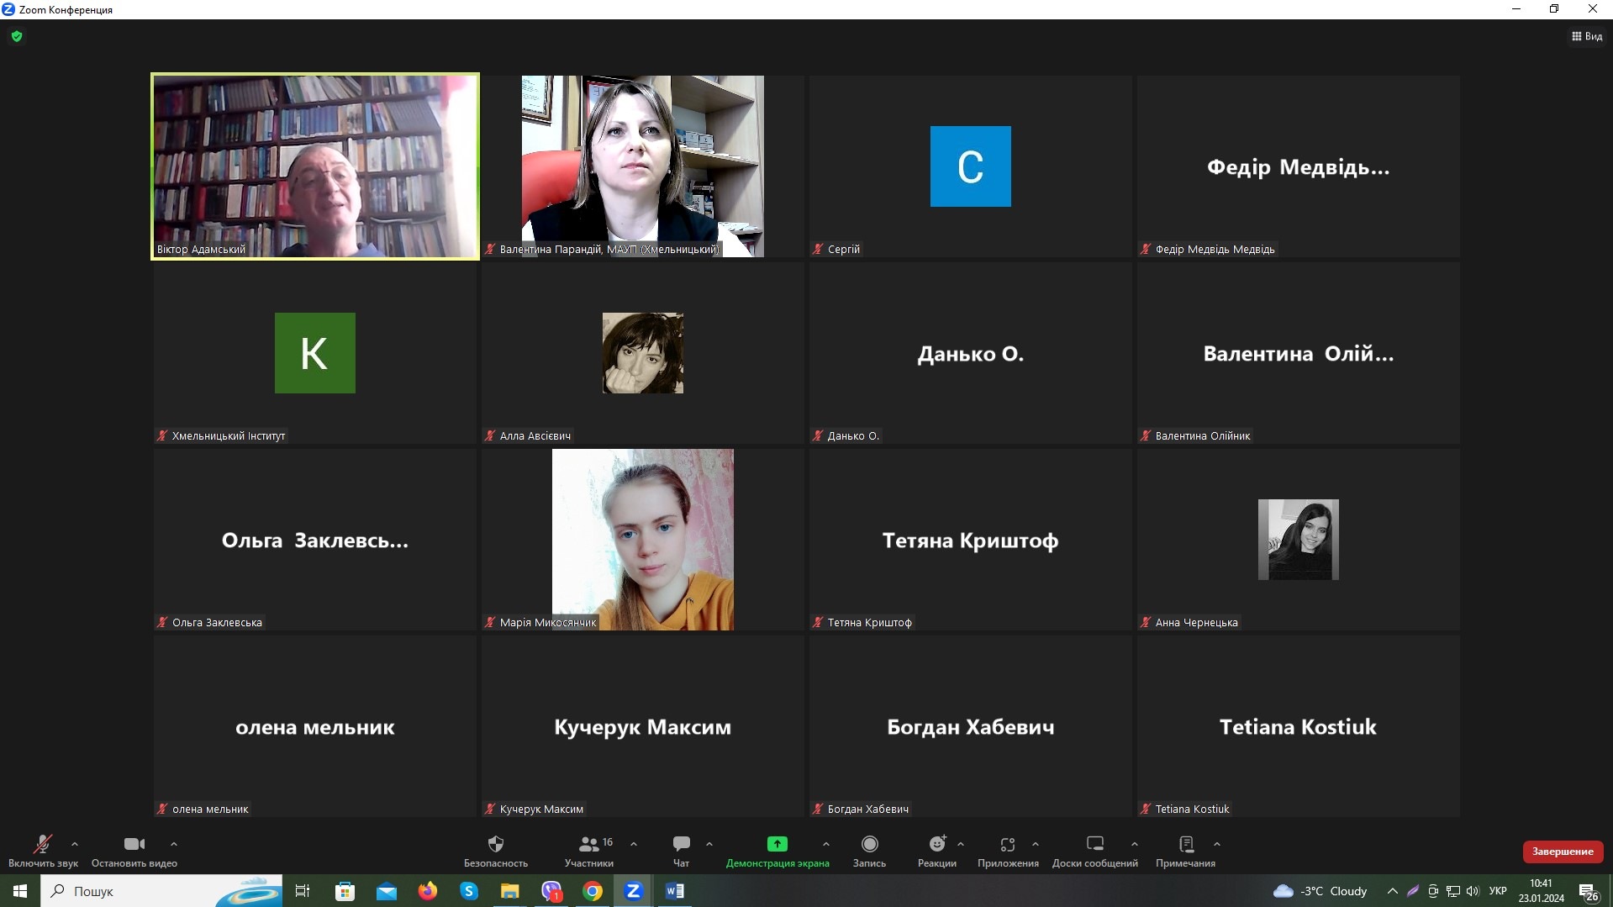Screen dimensions: 1613x907
Task: Click Хмельницький Інститут's green K avatar
Action: pyautogui.click(x=315, y=353)
